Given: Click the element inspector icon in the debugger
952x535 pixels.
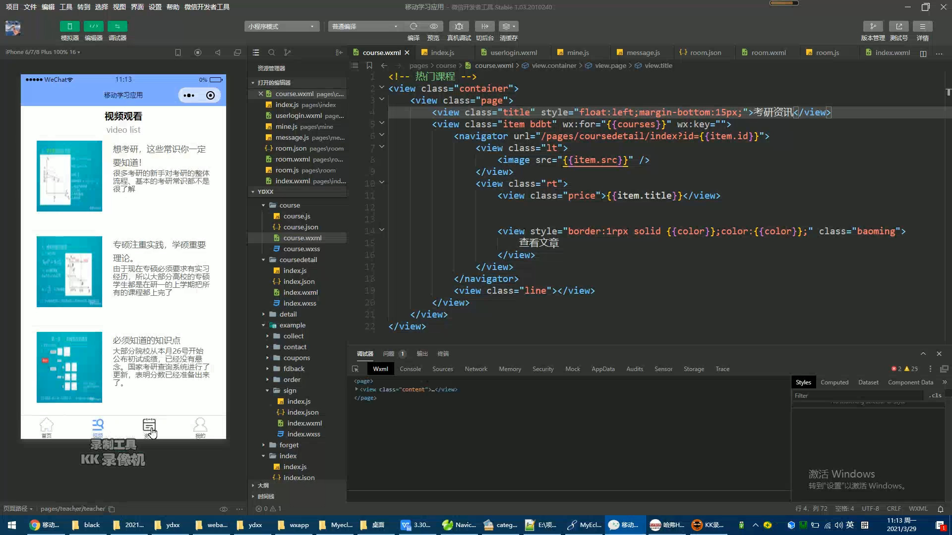Looking at the screenshot, I should tap(355, 369).
